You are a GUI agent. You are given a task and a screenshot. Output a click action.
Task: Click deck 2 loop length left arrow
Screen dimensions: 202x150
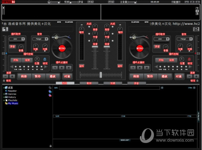pos(156,66)
